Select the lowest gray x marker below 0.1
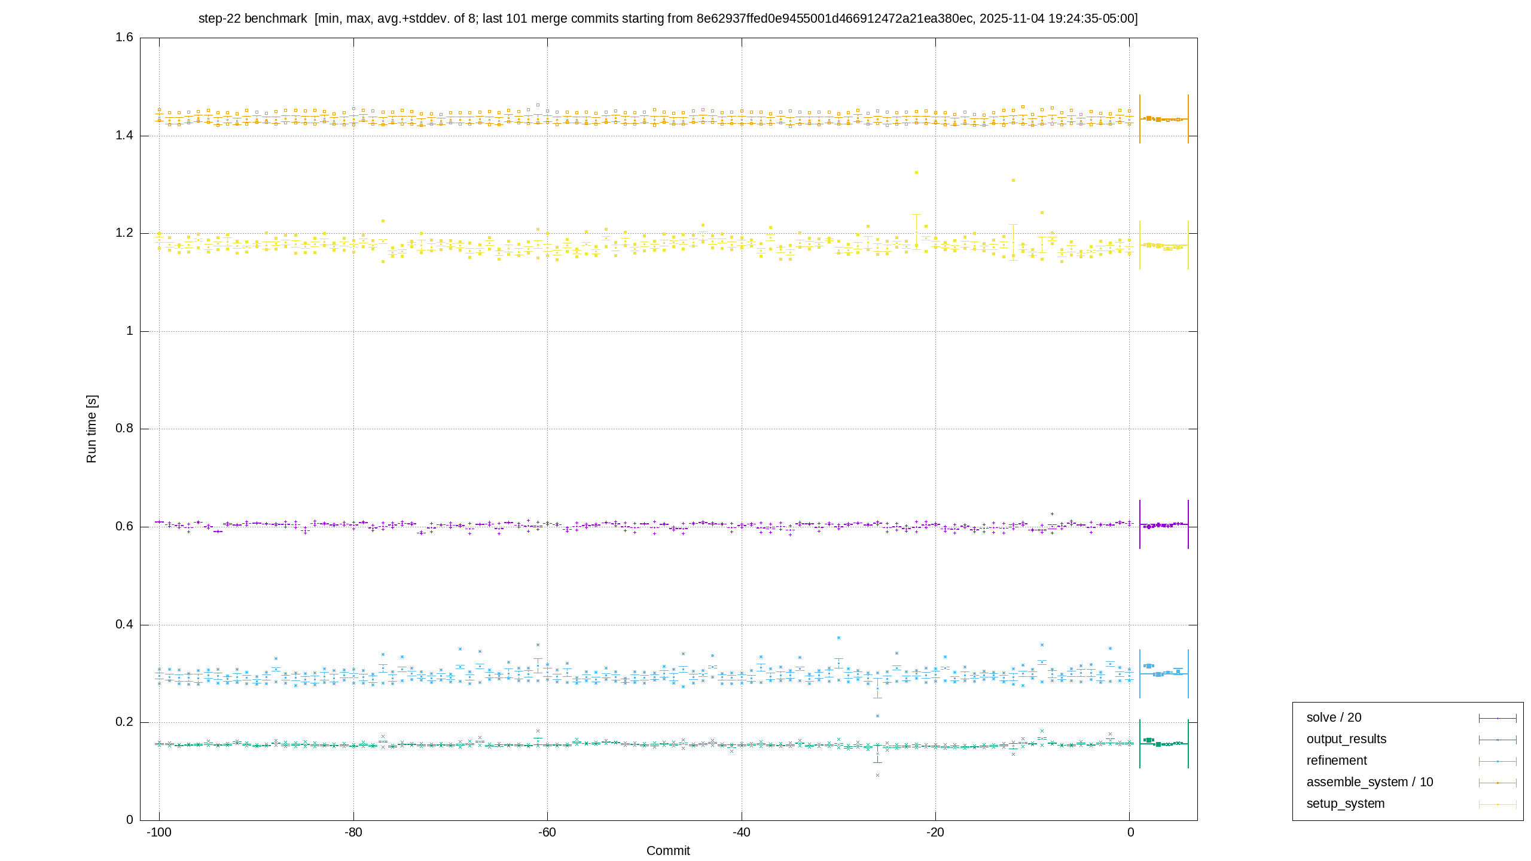This screenshot has width=1531, height=861. [x=877, y=775]
